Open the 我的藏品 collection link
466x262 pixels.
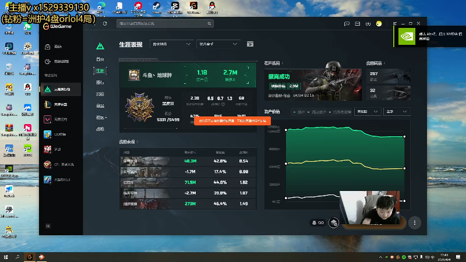(375, 63)
